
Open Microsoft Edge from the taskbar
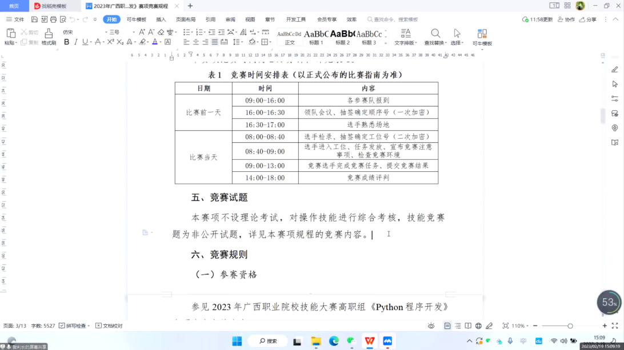pyautogui.click(x=334, y=341)
